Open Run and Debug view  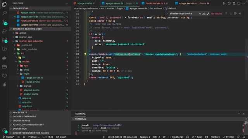[x=4, y=31]
